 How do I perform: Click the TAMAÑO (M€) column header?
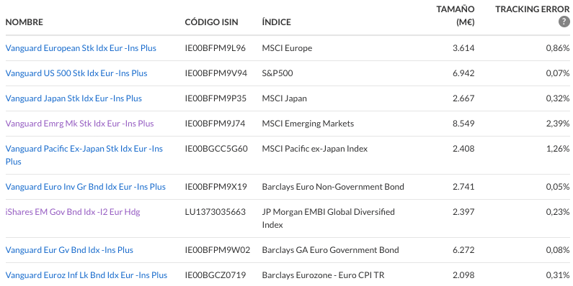tap(456, 16)
